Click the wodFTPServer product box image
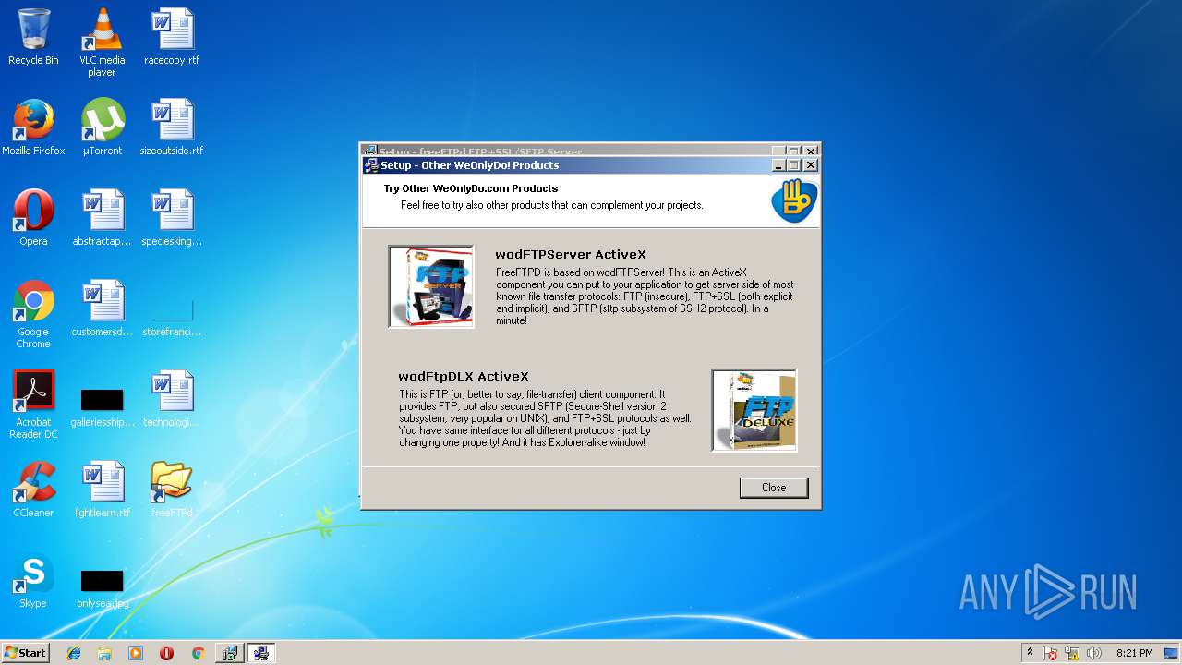 pyautogui.click(x=431, y=286)
